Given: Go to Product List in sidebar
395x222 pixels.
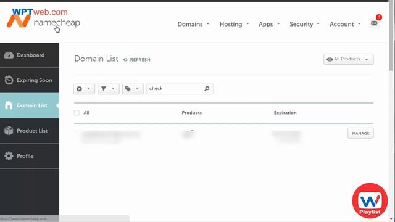Looking at the screenshot, I should [30, 131].
